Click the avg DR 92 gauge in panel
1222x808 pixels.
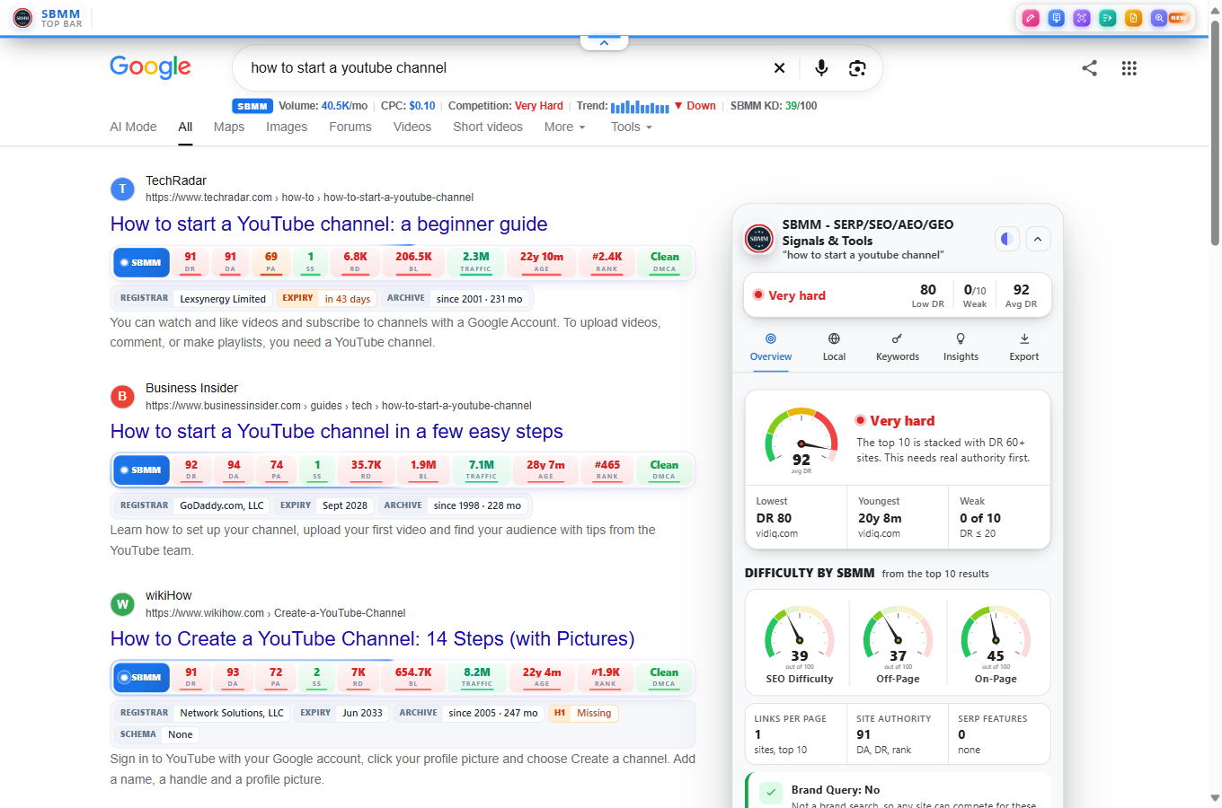coord(801,442)
